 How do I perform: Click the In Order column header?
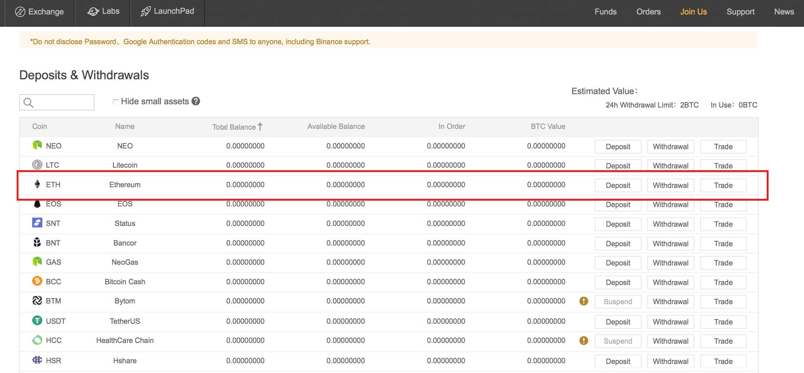click(x=452, y=126)
